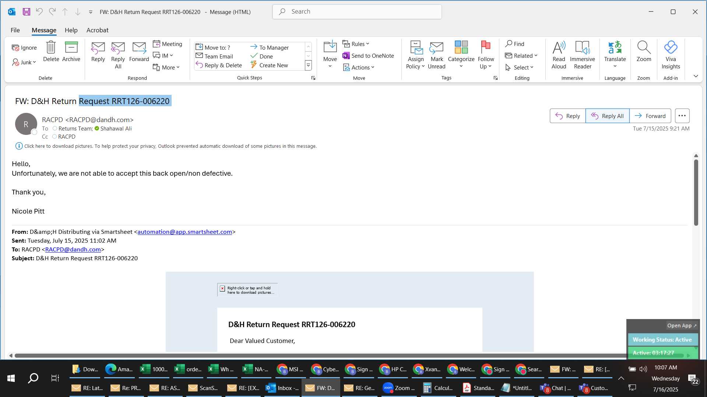The image size is (707, 397).
Task: Click the Ignore conversation icon
Action: tap(24, 47)
